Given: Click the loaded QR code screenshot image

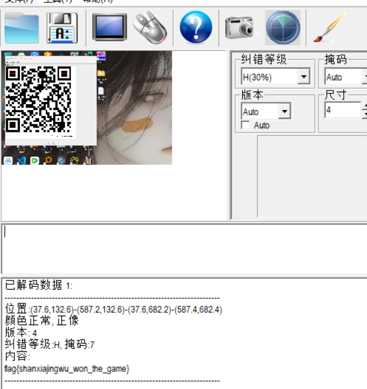Looking at the screenshot, I should (86, 108).
